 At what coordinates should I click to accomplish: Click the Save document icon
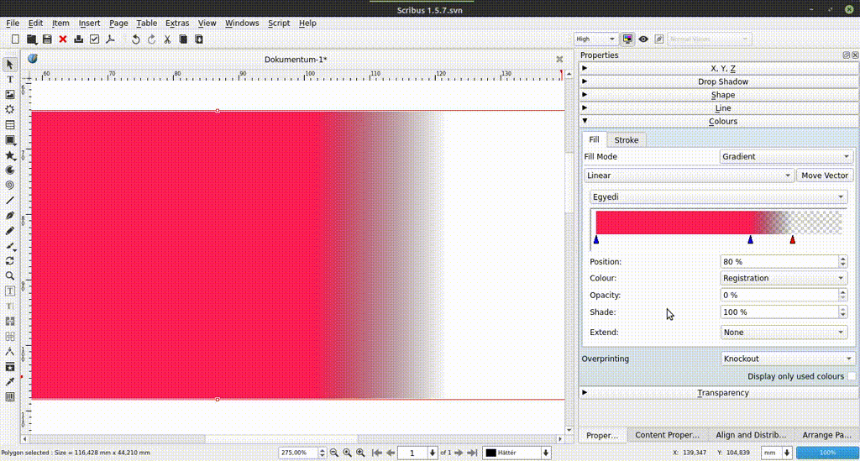47,39
